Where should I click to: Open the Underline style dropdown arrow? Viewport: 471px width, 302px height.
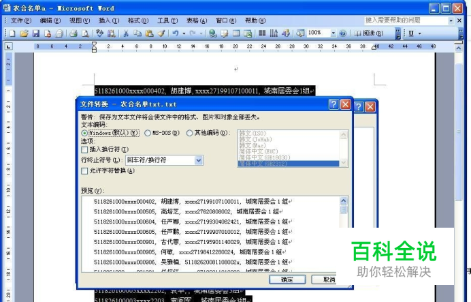point(420,33)
